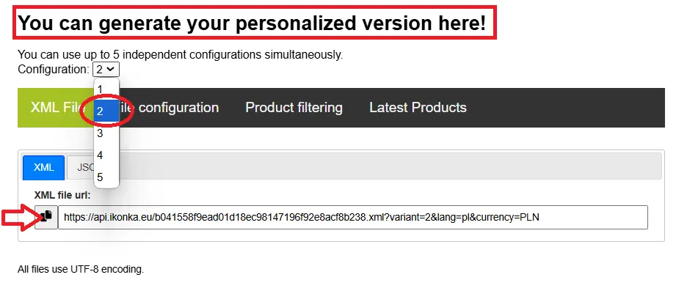The image size is (676, 291).
Task: Click the XML file url label
Action: coord(62,195)
